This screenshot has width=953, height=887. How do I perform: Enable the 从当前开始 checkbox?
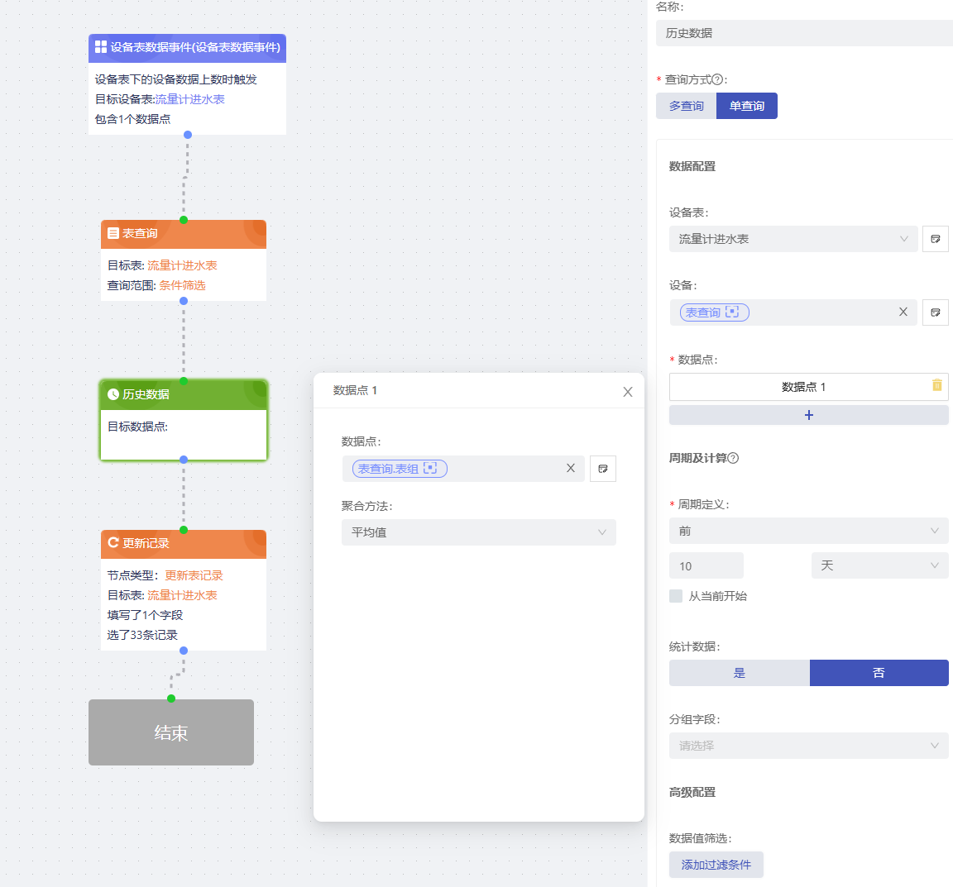tap(676, 596)
